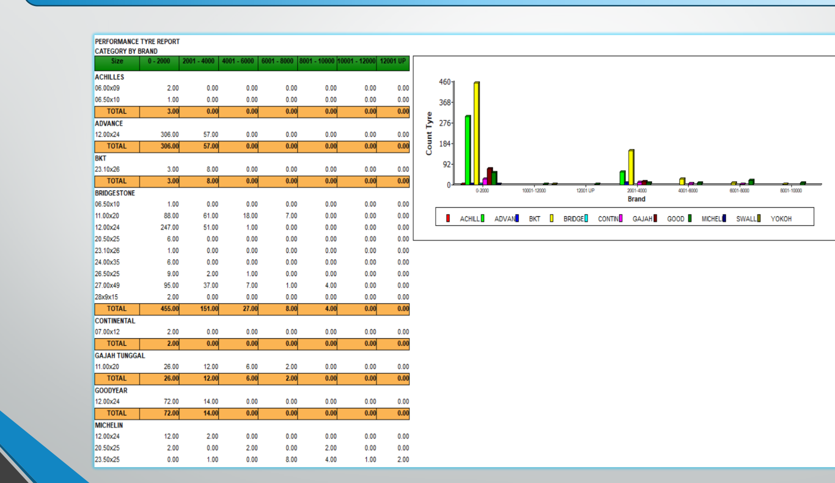Select size '07.00x12' under CONTINENTAL

click(107, 332)
